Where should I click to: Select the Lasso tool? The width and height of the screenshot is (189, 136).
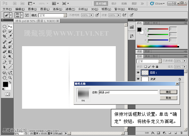tap(4, 31)
